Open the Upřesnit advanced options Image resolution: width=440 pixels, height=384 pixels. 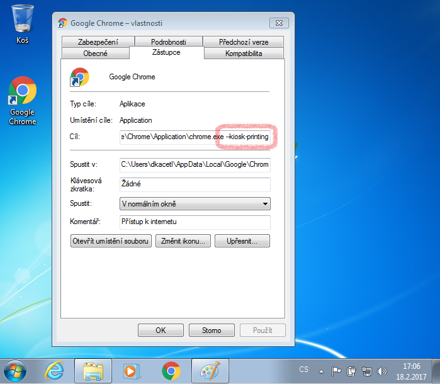click(x=242, y=241)
